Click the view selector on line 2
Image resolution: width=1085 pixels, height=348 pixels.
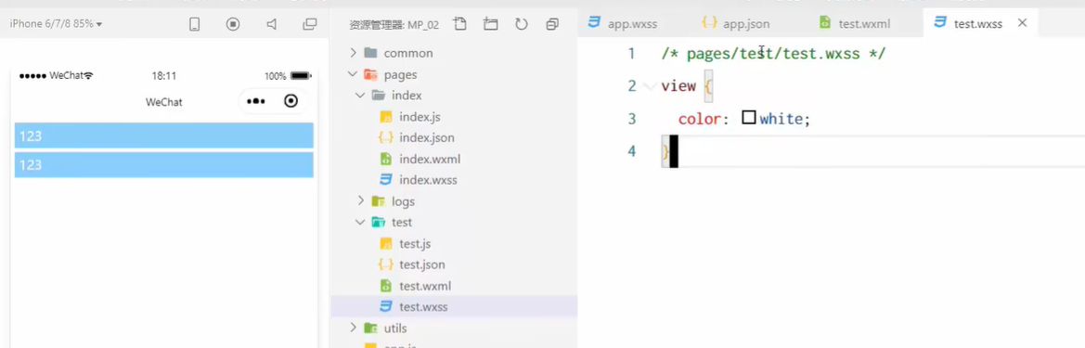[678, 86]
